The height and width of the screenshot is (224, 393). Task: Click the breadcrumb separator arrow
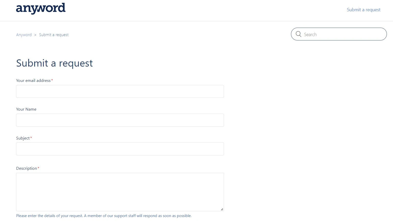pos(35,35)
